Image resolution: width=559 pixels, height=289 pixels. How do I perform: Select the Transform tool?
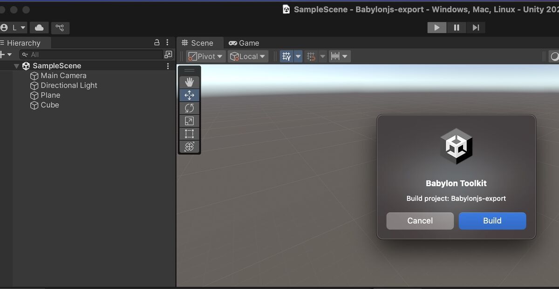click(x=189, y=147)
